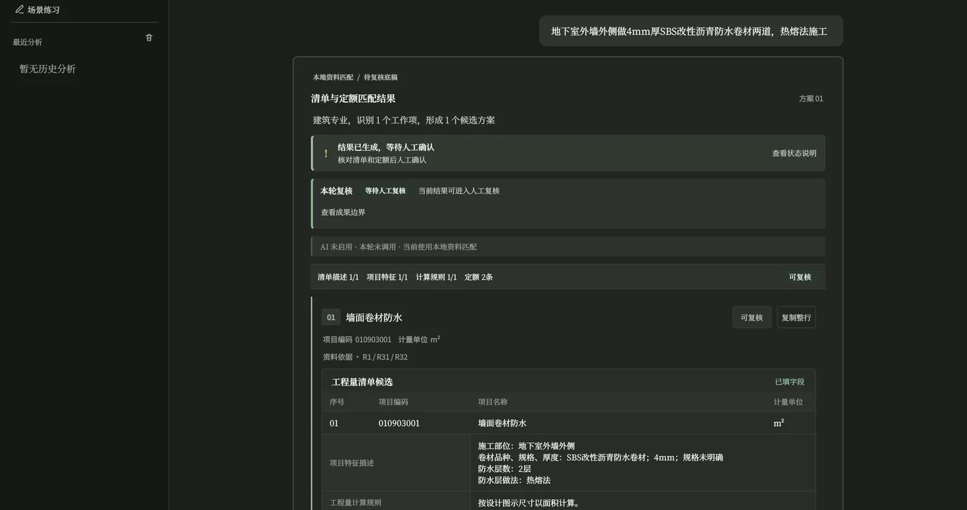This screenshot has width=967, height=510.
Task: Click the 防水层做法：热熔法 line
Action: click(x=514, y=480)
